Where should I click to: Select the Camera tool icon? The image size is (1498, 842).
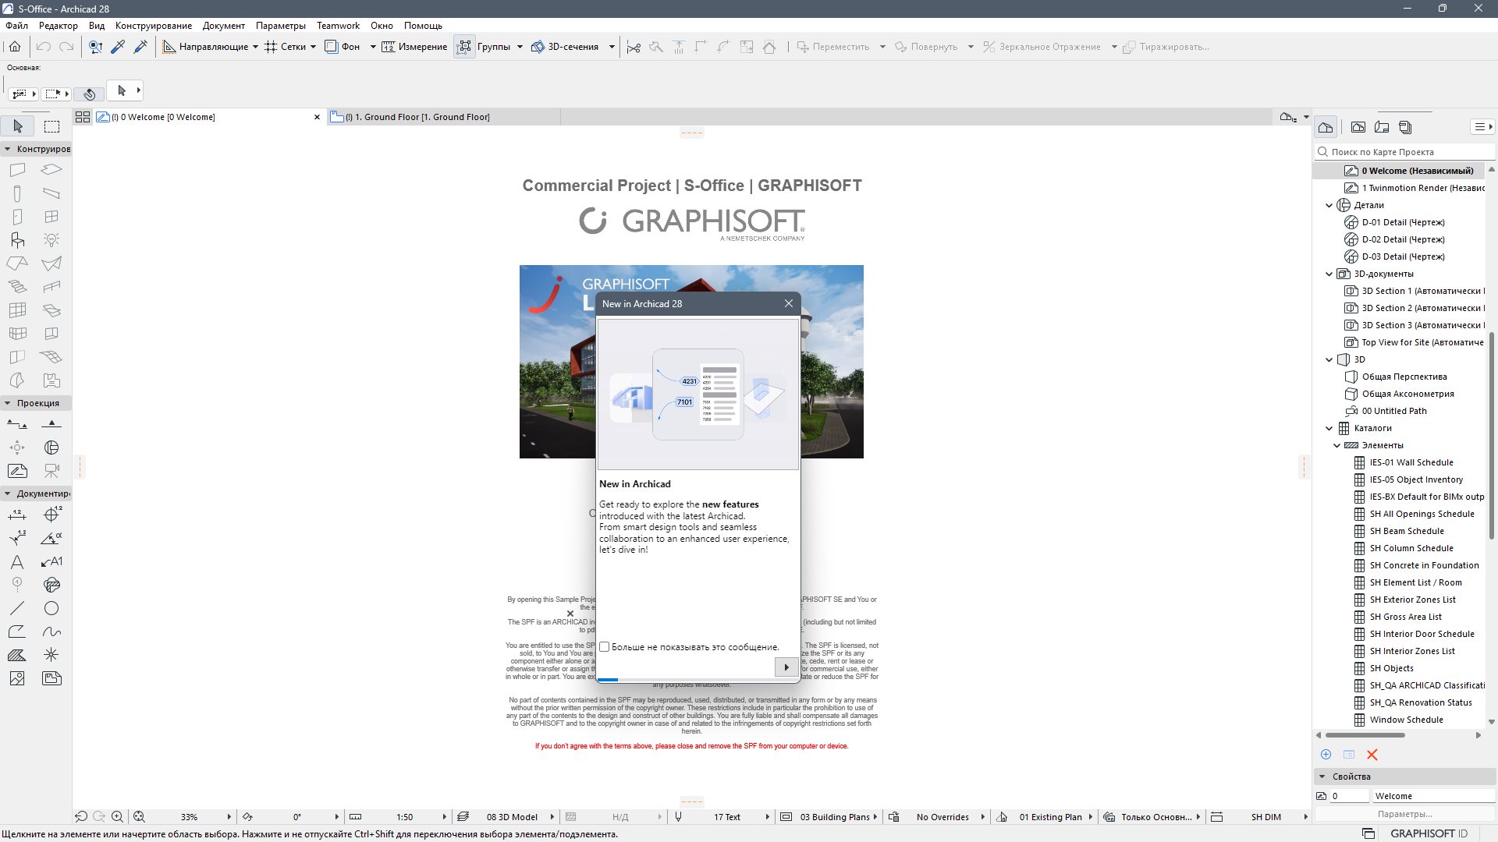tap(51, 471)
